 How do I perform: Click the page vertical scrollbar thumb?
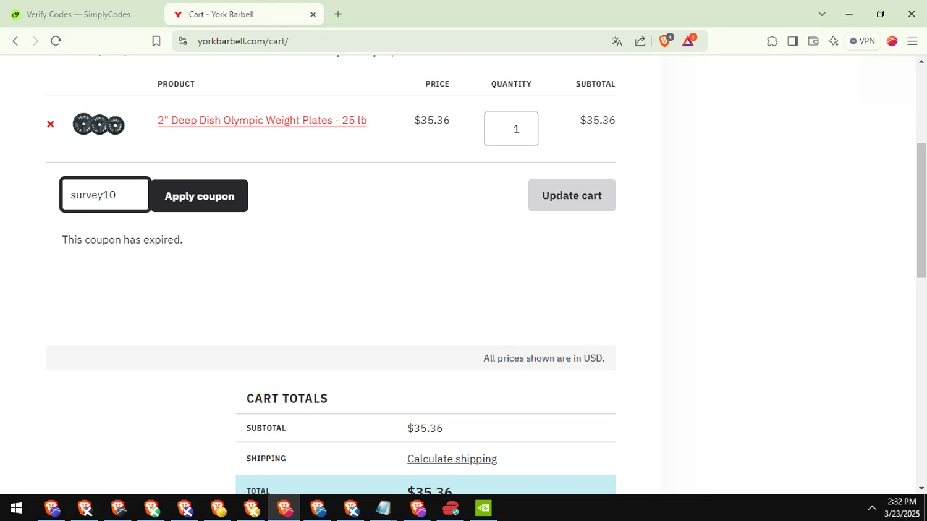921,210
